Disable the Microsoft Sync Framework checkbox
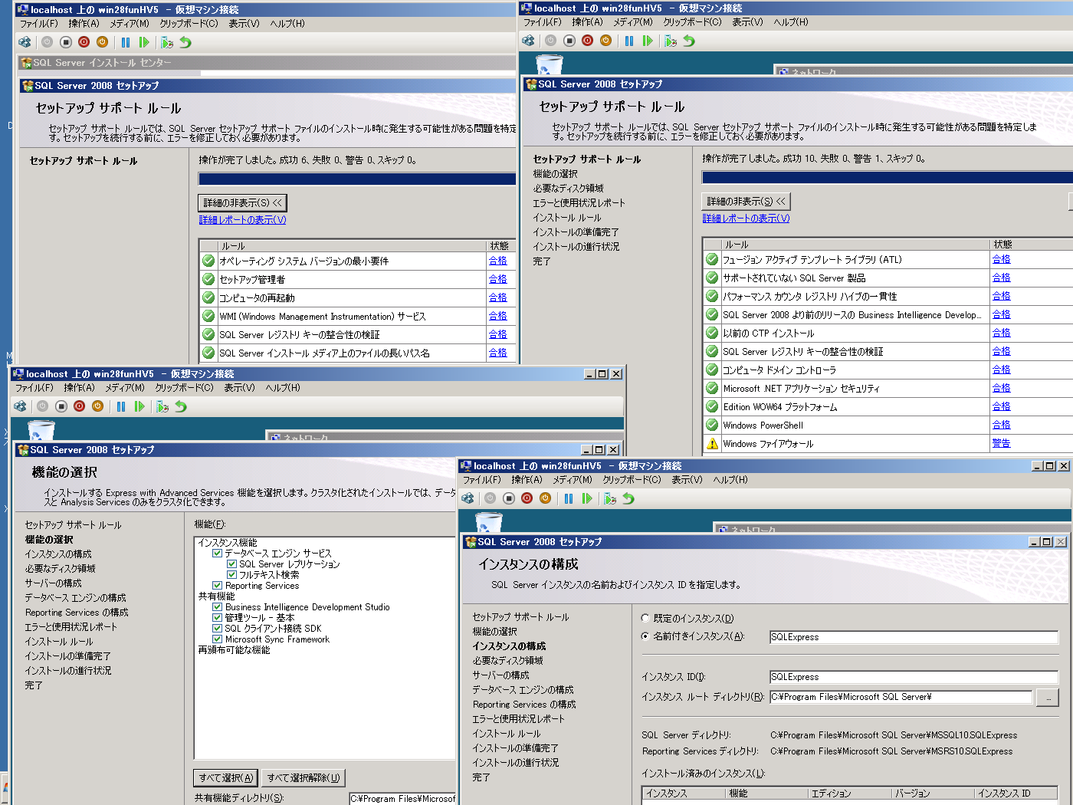Image resolution: width=1073 pixels, height=805 pixels. coord(218,639)
